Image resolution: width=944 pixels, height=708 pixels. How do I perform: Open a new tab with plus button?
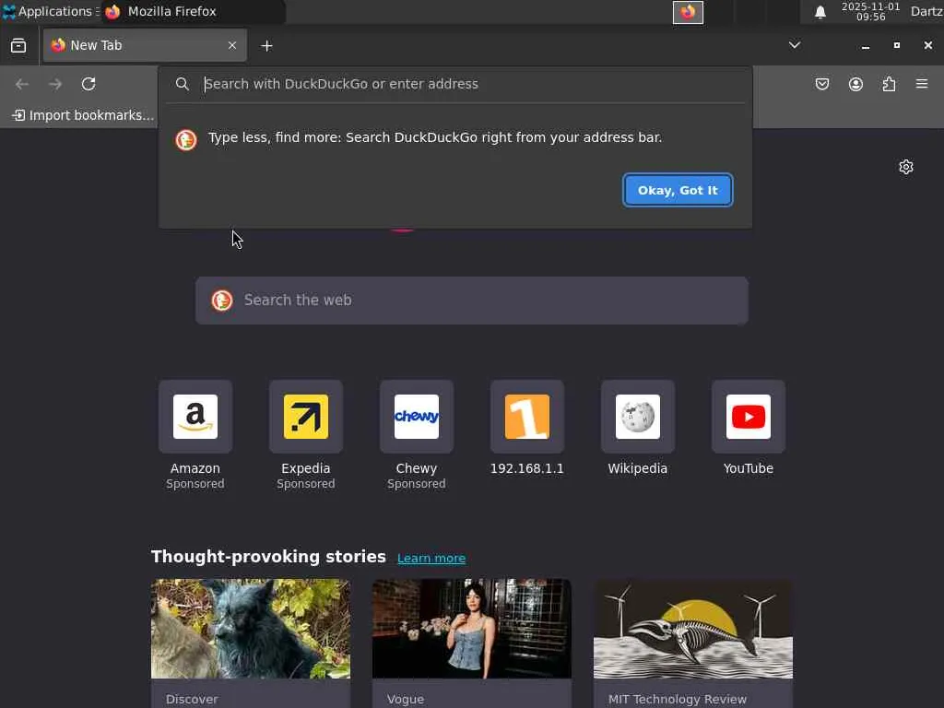[x=266, y=46]
